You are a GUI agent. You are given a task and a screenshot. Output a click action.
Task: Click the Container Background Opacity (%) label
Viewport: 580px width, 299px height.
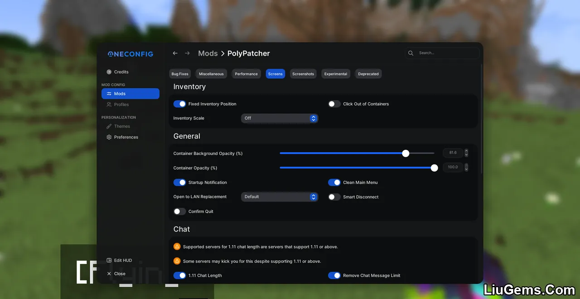click(208, 154)
